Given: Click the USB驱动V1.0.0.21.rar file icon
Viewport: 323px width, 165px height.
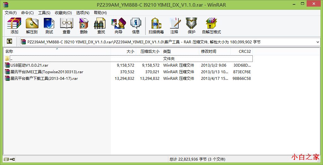Looking at the screenshot, I should [8, 65].
